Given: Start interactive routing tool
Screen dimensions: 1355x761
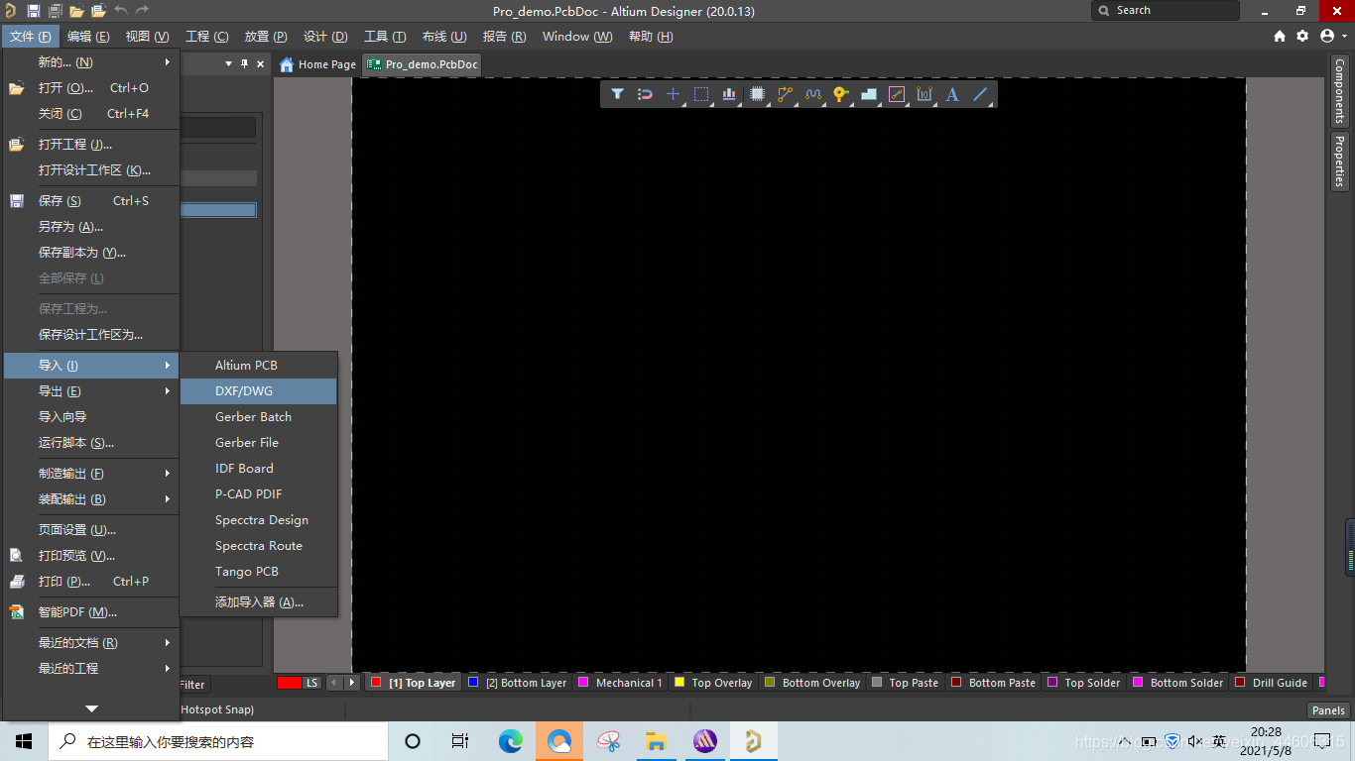Looking at the screenshot, I should (786, 94).
